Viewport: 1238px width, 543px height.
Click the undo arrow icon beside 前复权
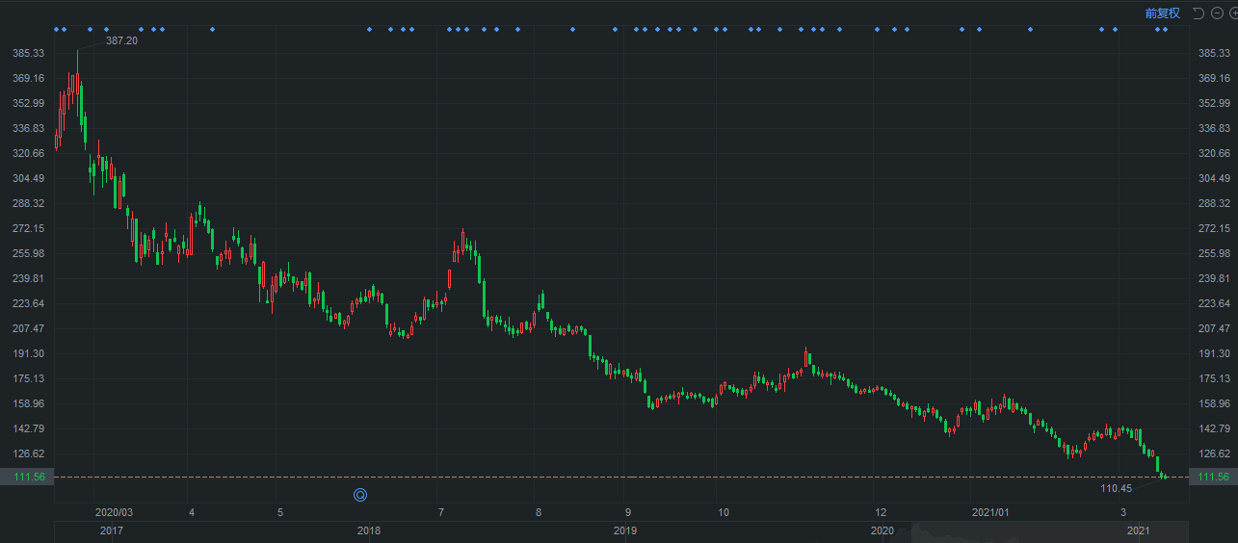pos(1198,13)
